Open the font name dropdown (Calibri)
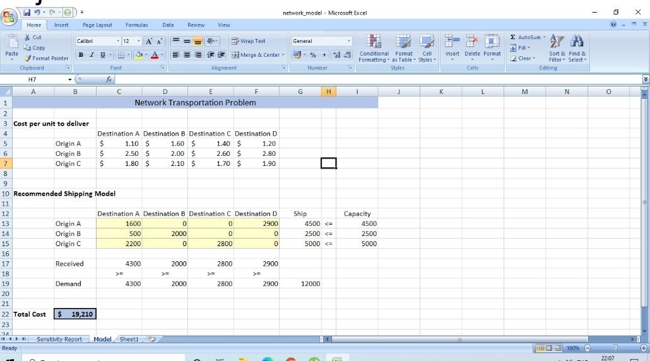 [x=118, y=41]
